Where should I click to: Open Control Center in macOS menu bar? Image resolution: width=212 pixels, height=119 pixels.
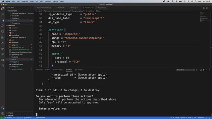pos(192,1)
